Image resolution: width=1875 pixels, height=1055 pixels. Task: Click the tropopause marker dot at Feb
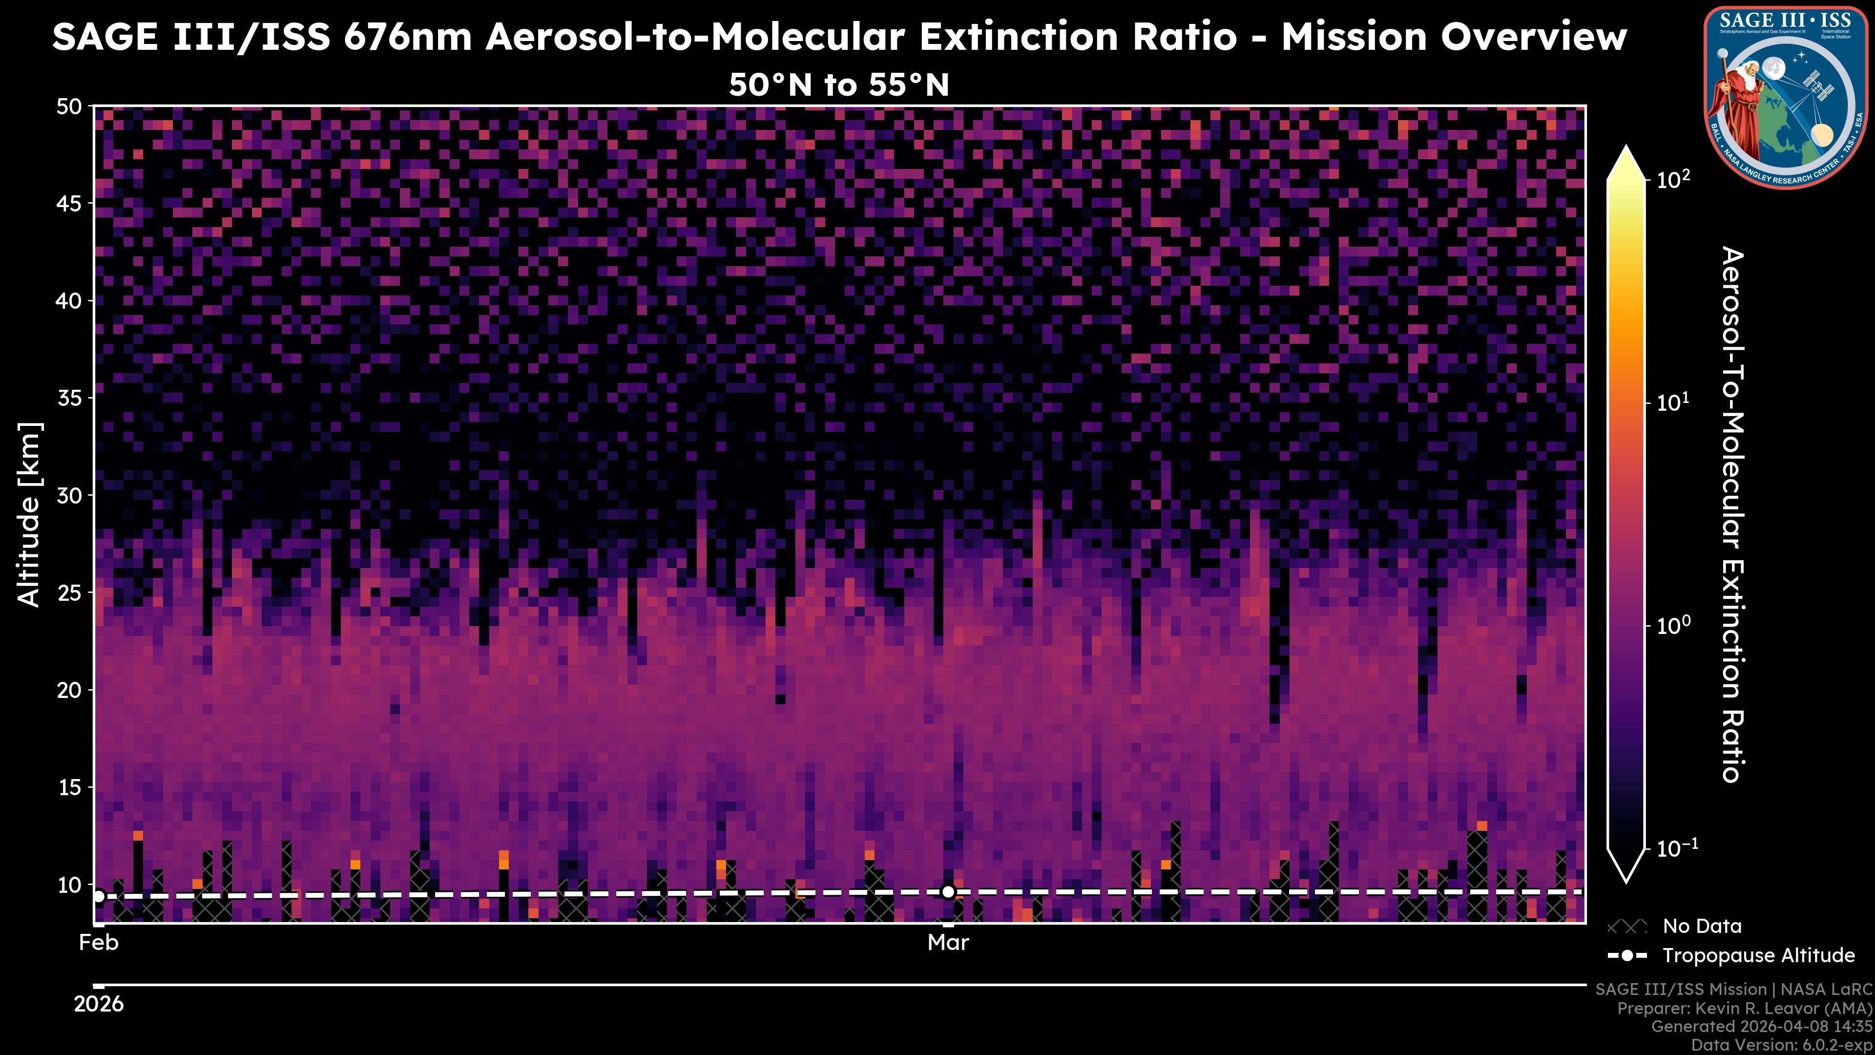[99, 896]
